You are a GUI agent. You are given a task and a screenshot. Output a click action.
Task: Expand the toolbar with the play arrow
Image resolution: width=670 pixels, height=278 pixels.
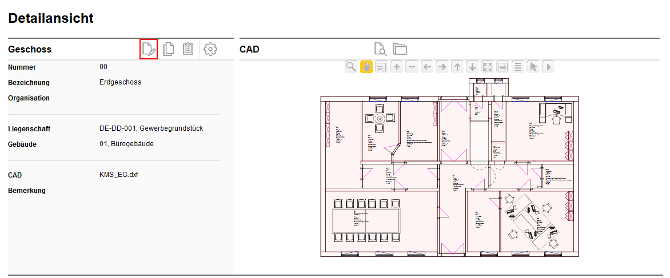548,67
